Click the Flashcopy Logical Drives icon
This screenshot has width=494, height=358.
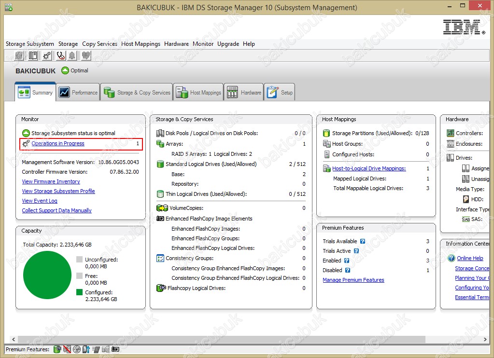click(x=161, y=288)
